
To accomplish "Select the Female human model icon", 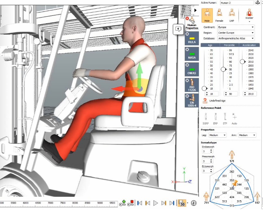I will point(219,15).
